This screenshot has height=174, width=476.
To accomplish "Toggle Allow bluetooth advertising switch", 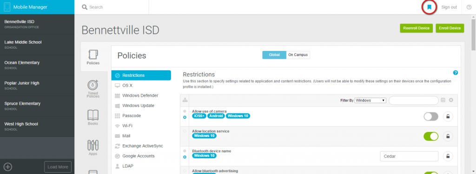I will (x=431, y=173).
